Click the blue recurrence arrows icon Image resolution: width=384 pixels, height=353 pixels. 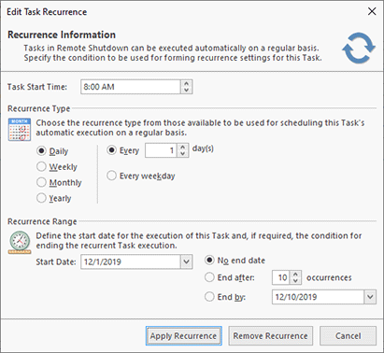point(359,48)
